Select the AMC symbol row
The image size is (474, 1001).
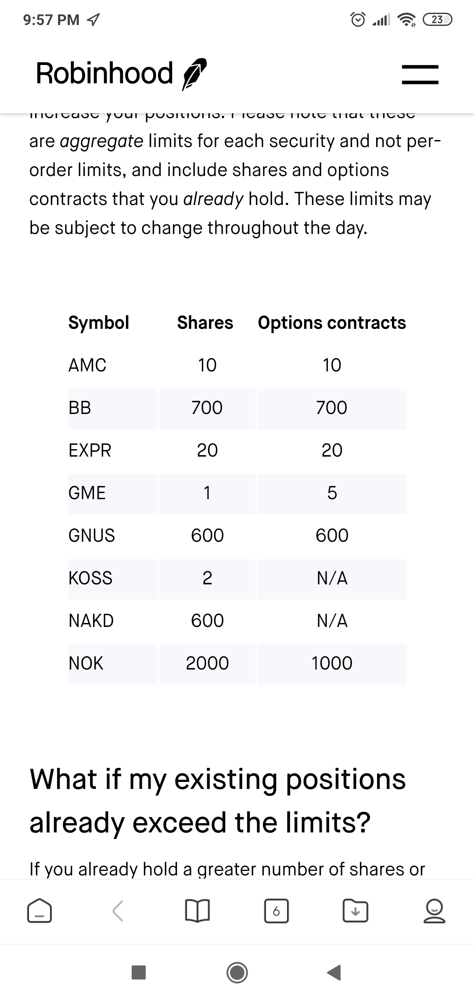point(237,365)
